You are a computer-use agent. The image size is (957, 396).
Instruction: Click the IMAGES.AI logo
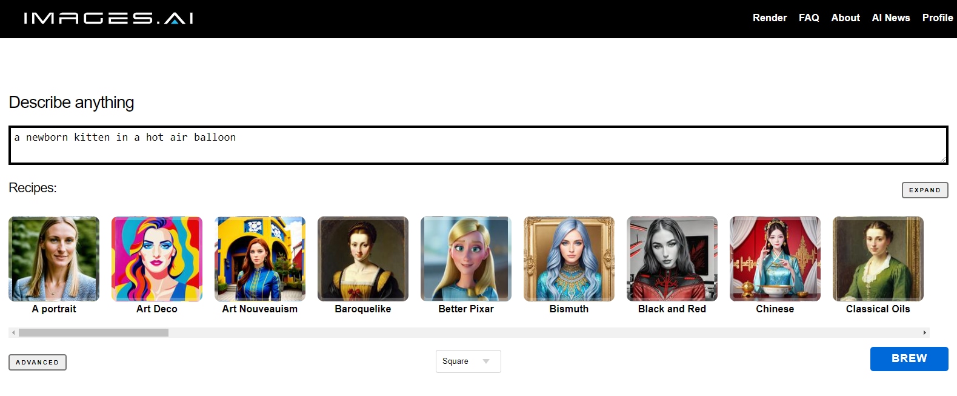point(108,18)
